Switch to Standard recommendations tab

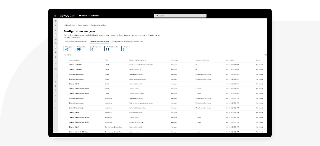[x=75, y=41]
